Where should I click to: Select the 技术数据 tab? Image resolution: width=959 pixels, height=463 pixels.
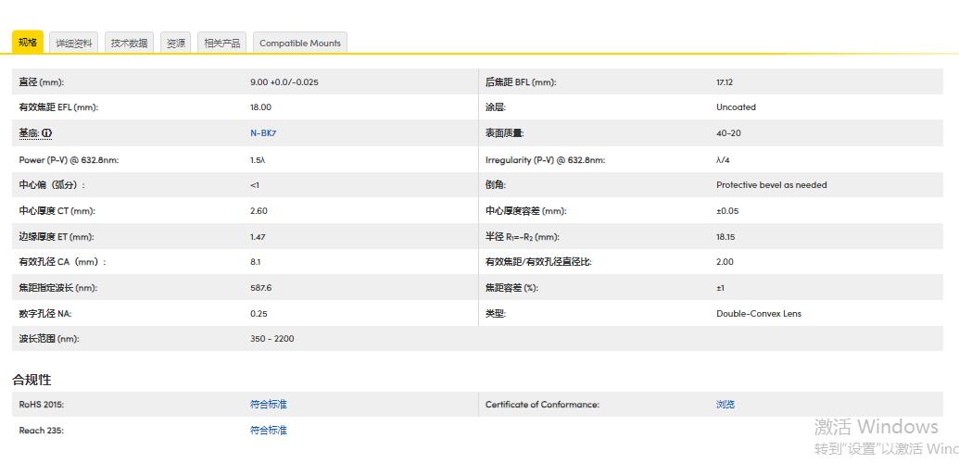[130, 44]
